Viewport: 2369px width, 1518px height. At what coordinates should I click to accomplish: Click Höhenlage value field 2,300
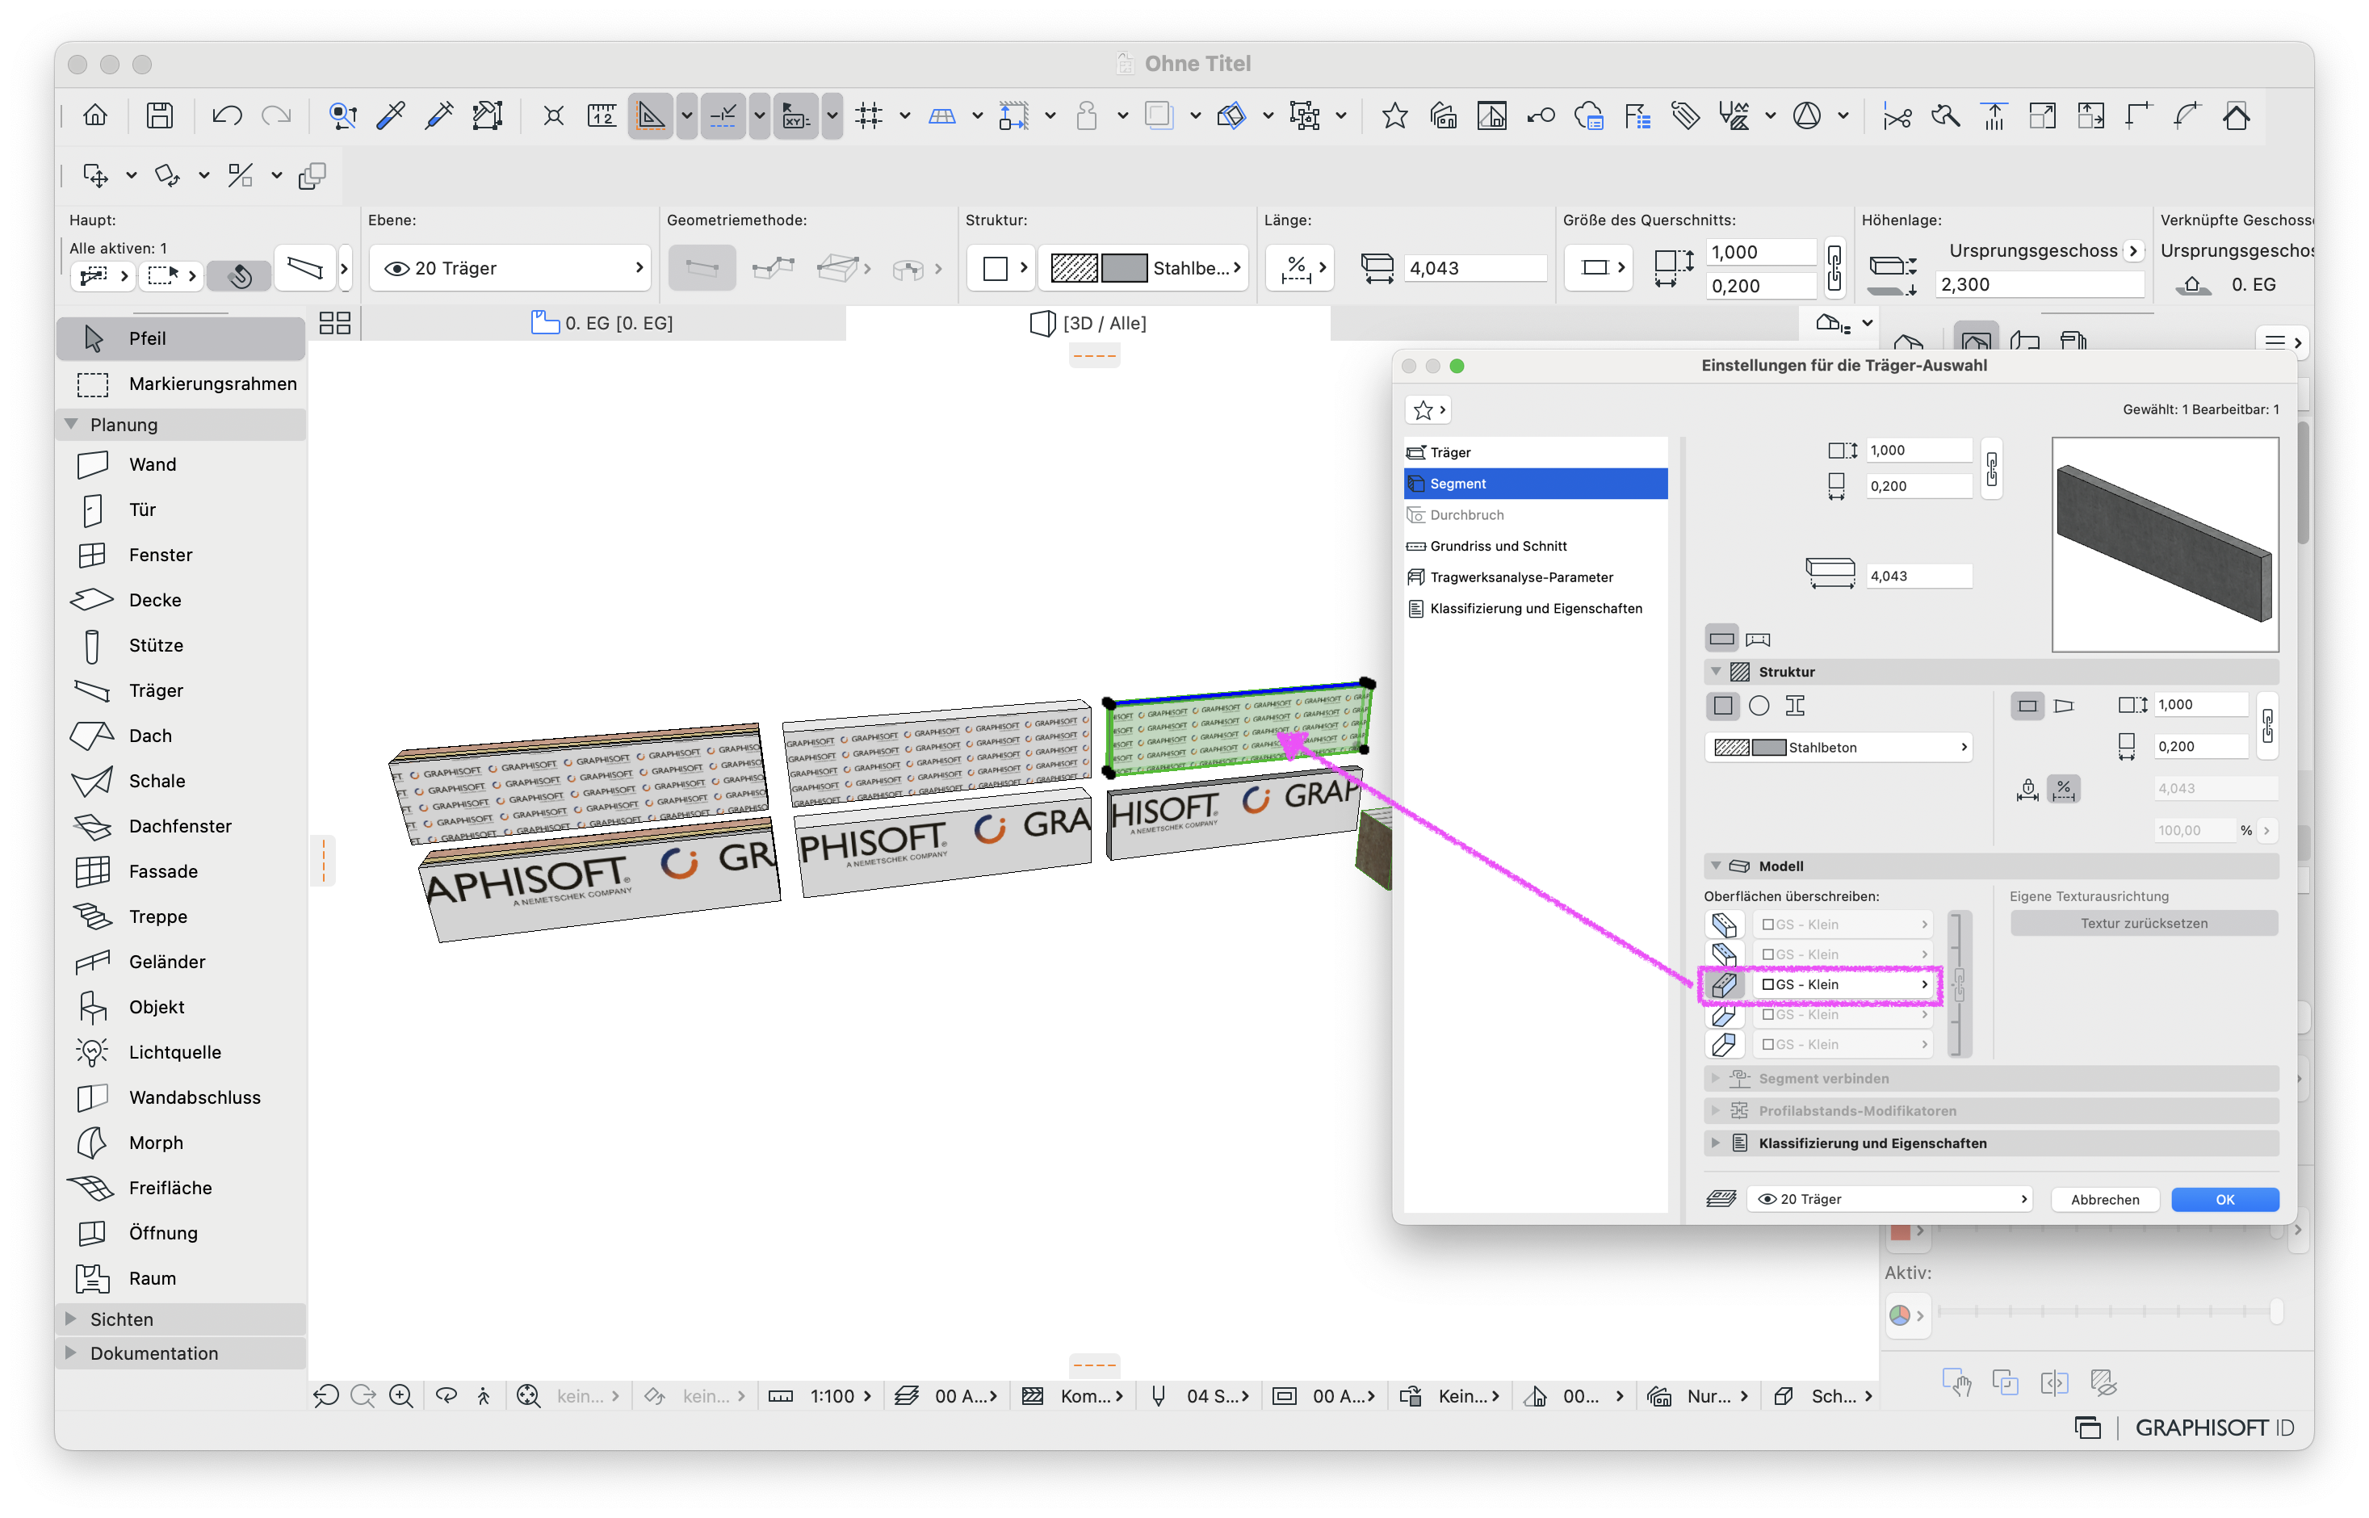2039,285
